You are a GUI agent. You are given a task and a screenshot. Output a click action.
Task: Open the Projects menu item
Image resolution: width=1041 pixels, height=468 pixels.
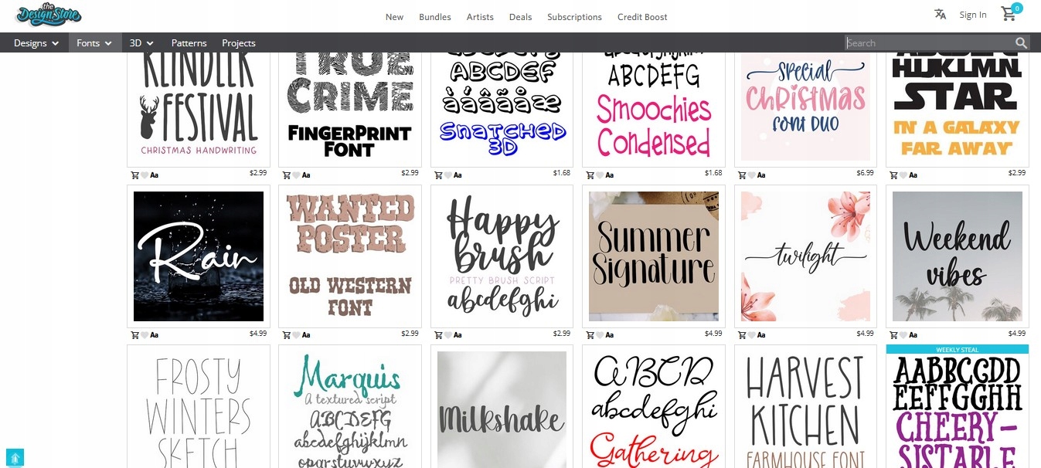tap(239, 43)
